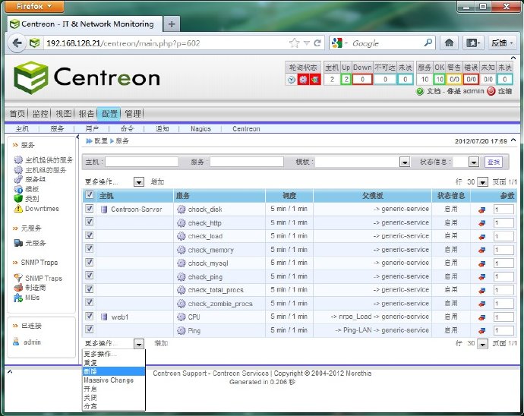524x416 pixels.
Task: Click the check_mysql service gear icon
Action: [182, 263]
